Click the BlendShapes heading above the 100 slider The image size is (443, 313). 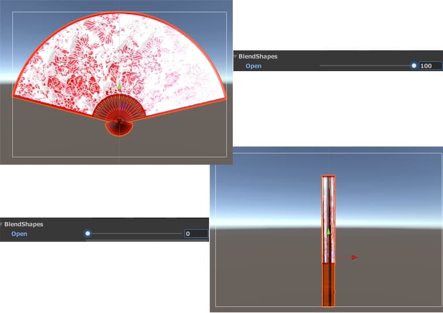tap(258, 56)
